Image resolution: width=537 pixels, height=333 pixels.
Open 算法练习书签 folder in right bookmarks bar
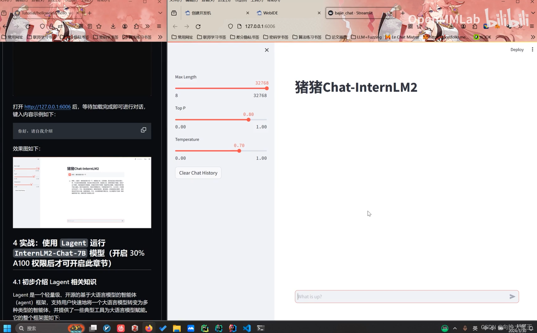307,37
